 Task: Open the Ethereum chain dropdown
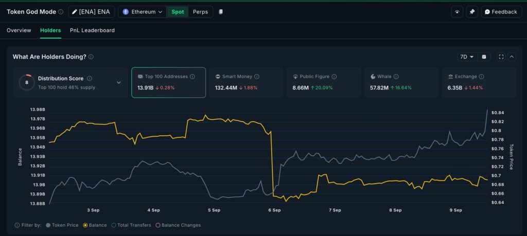[x=142, y=12]
